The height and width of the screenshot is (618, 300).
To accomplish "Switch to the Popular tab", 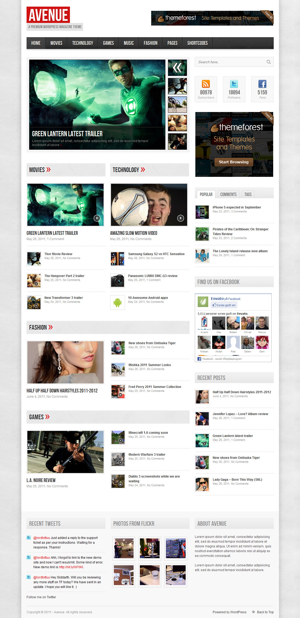I will 206,194.
